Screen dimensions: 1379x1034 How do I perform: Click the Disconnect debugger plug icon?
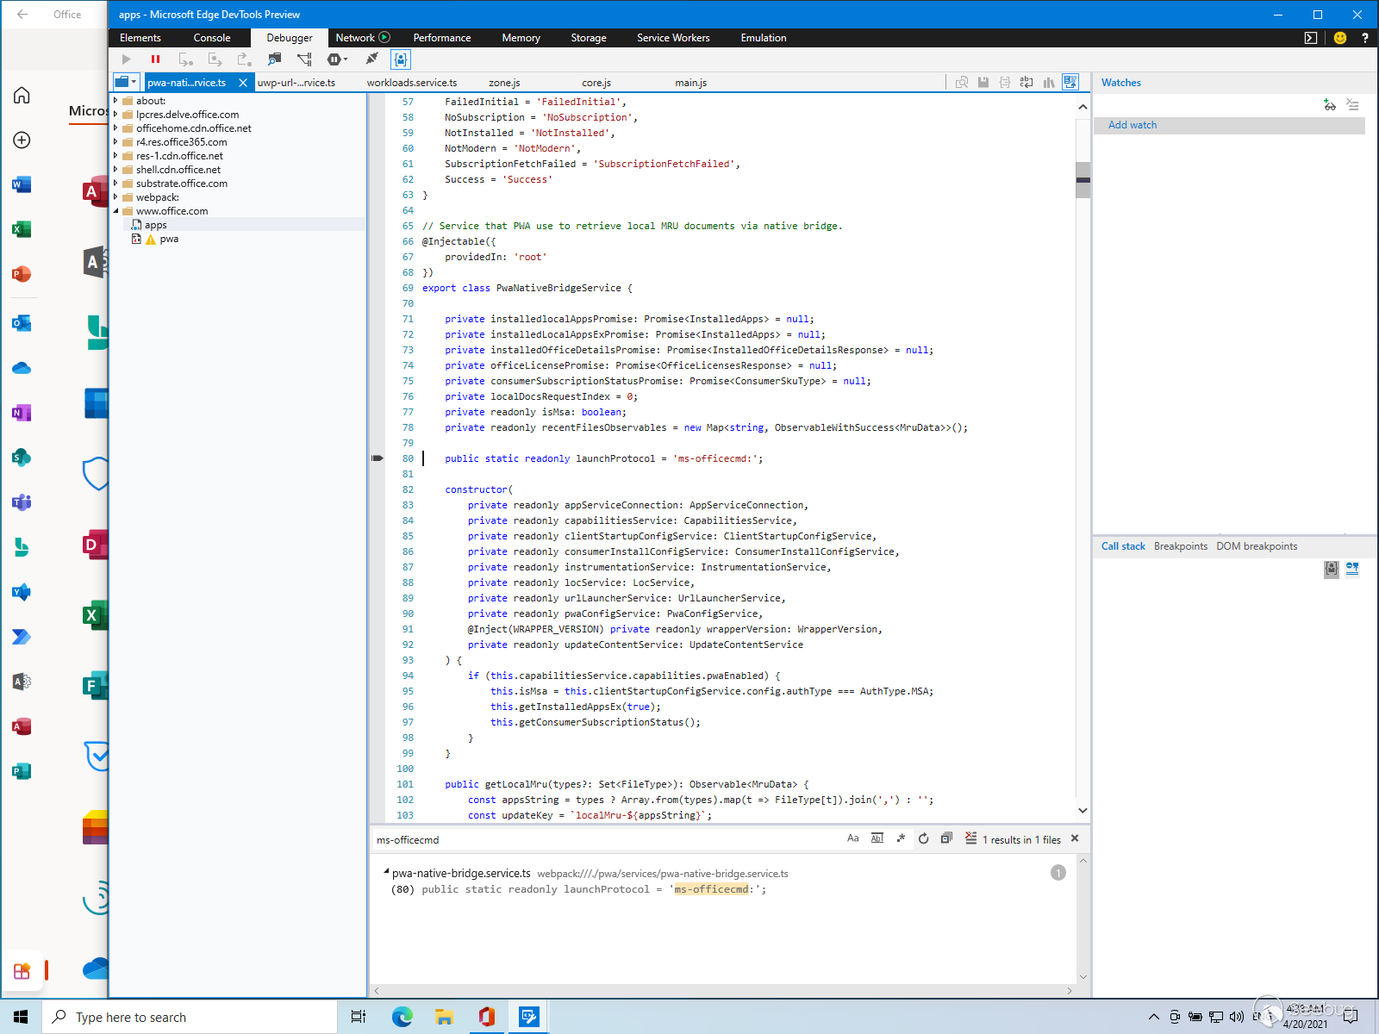point(371,59)
